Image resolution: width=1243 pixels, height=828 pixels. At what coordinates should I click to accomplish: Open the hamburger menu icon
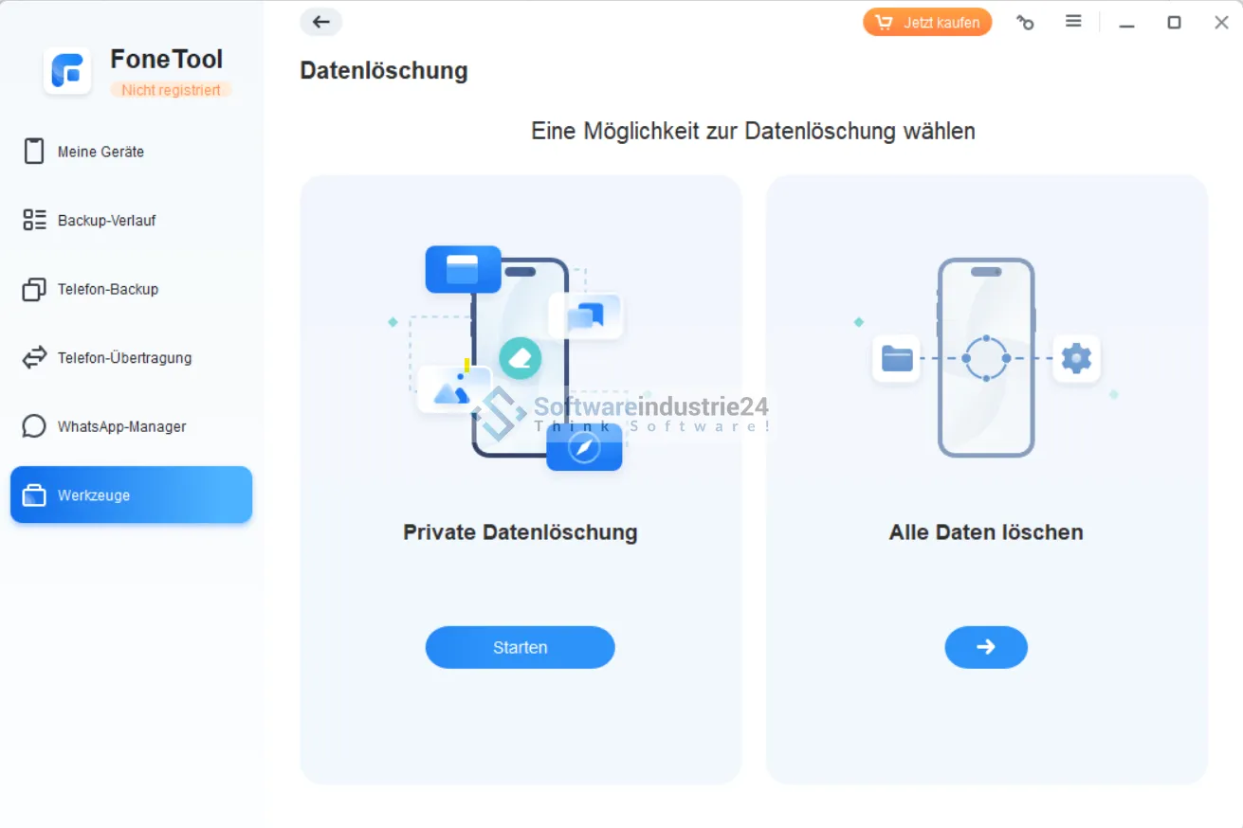[1073, 21]
